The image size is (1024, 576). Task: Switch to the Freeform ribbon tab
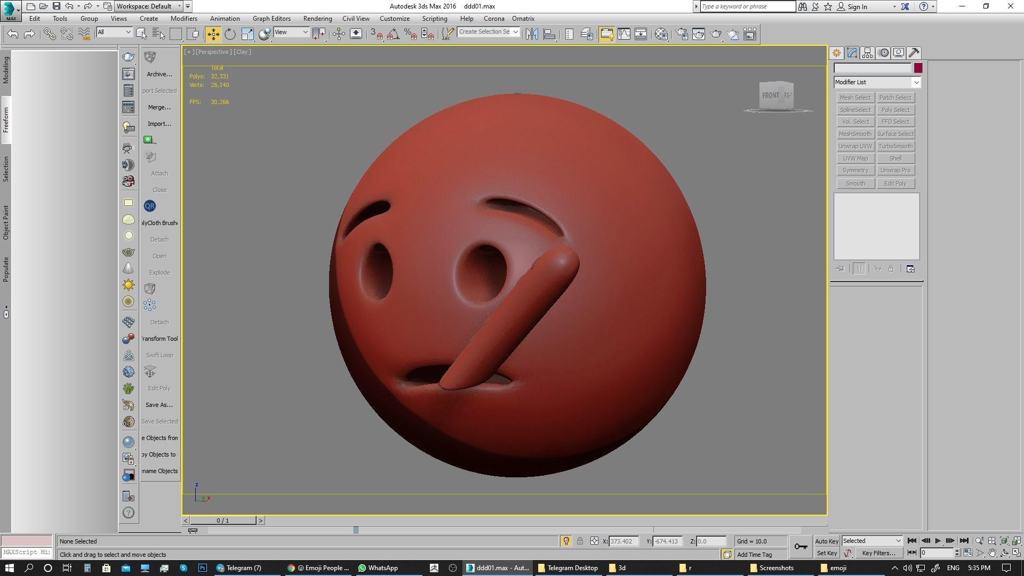[x=6, y=120]
